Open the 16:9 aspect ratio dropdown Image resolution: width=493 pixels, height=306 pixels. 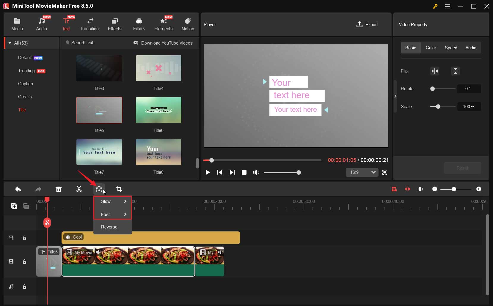click(x=362, y=172)
